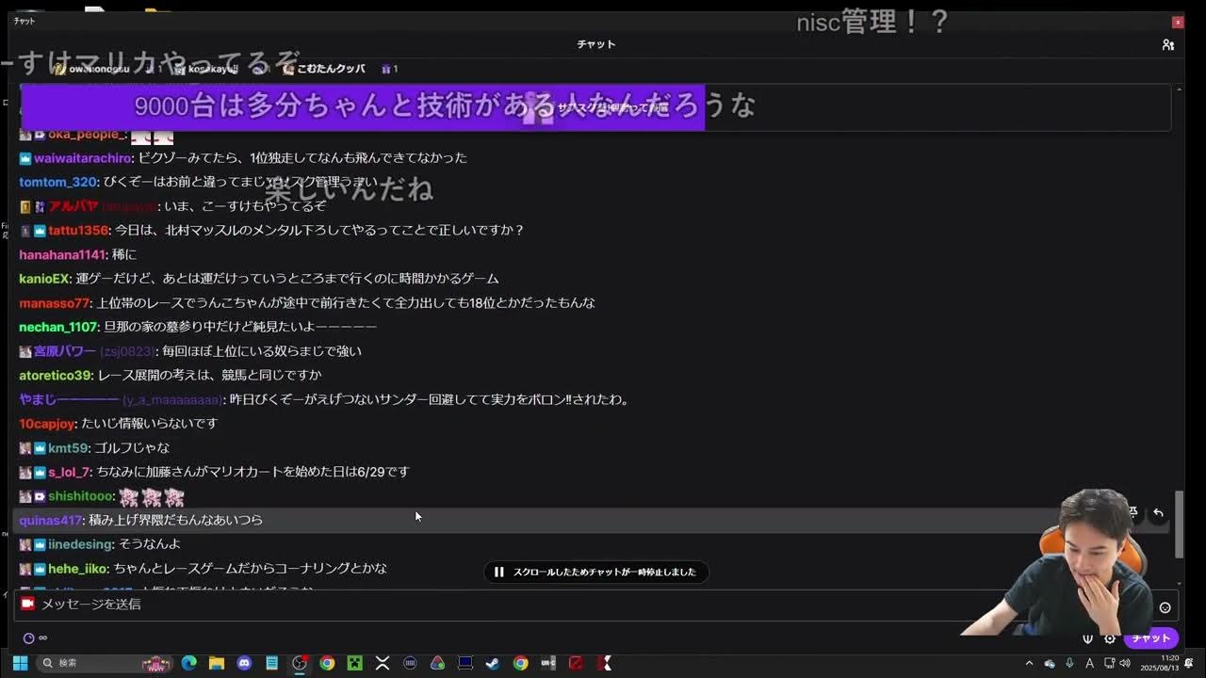
Task: Show hidden system tray icons chevron
Action: (x=1029, y=663)
